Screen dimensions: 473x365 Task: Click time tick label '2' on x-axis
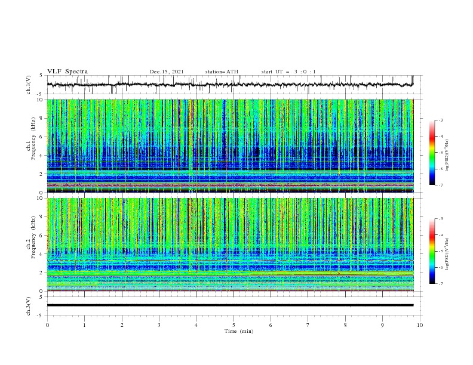coord(122,325)
